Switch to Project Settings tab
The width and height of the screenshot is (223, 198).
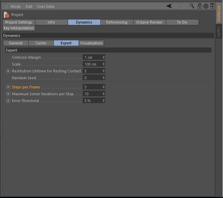tap(19, 22)
